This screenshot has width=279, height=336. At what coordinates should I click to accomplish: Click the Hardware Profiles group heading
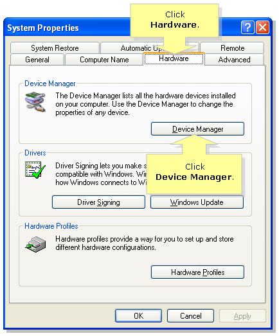coord(51,226)
